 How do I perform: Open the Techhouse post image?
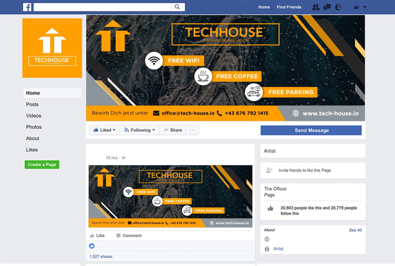[x=170, y=196]
